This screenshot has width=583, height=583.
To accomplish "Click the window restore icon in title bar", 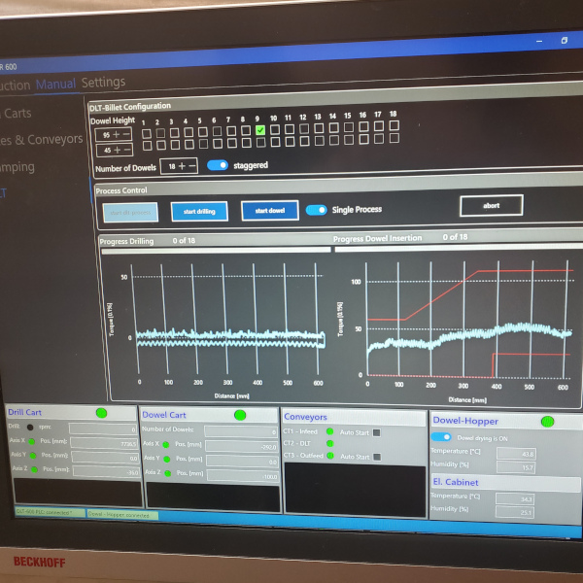I will (564, 41).
